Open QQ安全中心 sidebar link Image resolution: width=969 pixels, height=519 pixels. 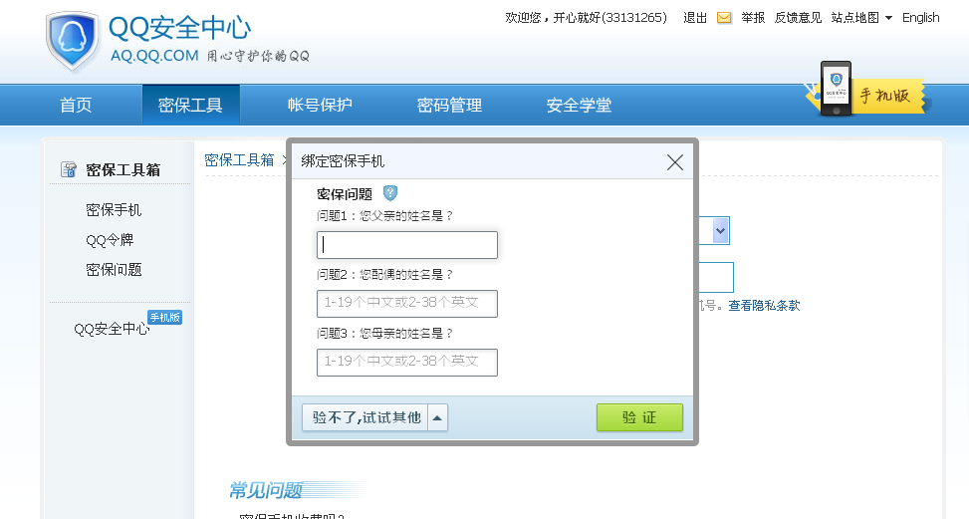pyautogui.click(x=112, y=329)
